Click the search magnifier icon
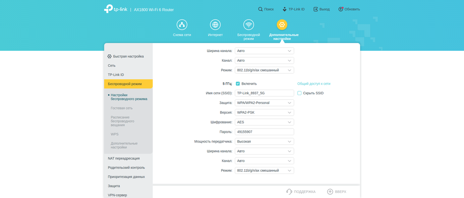 click(x=260, y=9)
